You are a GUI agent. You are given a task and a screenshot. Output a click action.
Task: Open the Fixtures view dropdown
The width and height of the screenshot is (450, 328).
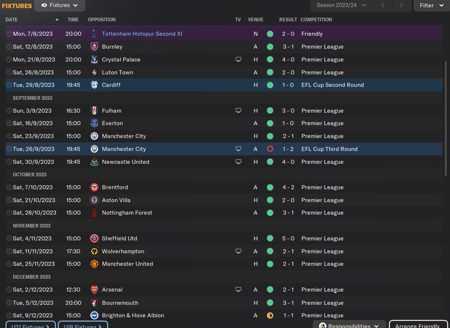click(60, 6)
